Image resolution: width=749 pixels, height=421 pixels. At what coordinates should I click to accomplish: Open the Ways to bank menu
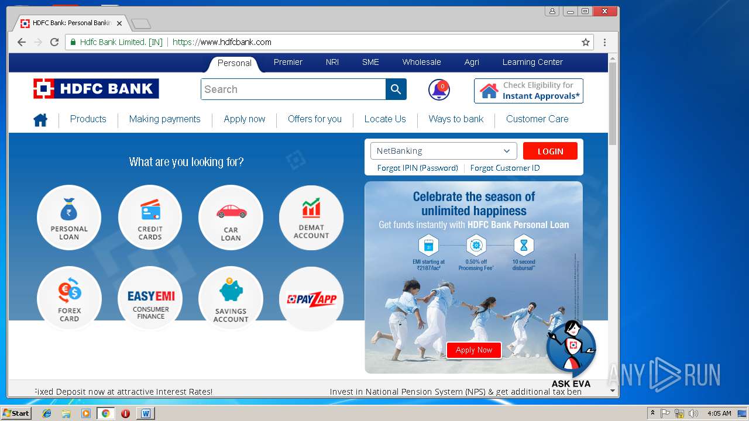pyautogui.click(x=456, y=119)
